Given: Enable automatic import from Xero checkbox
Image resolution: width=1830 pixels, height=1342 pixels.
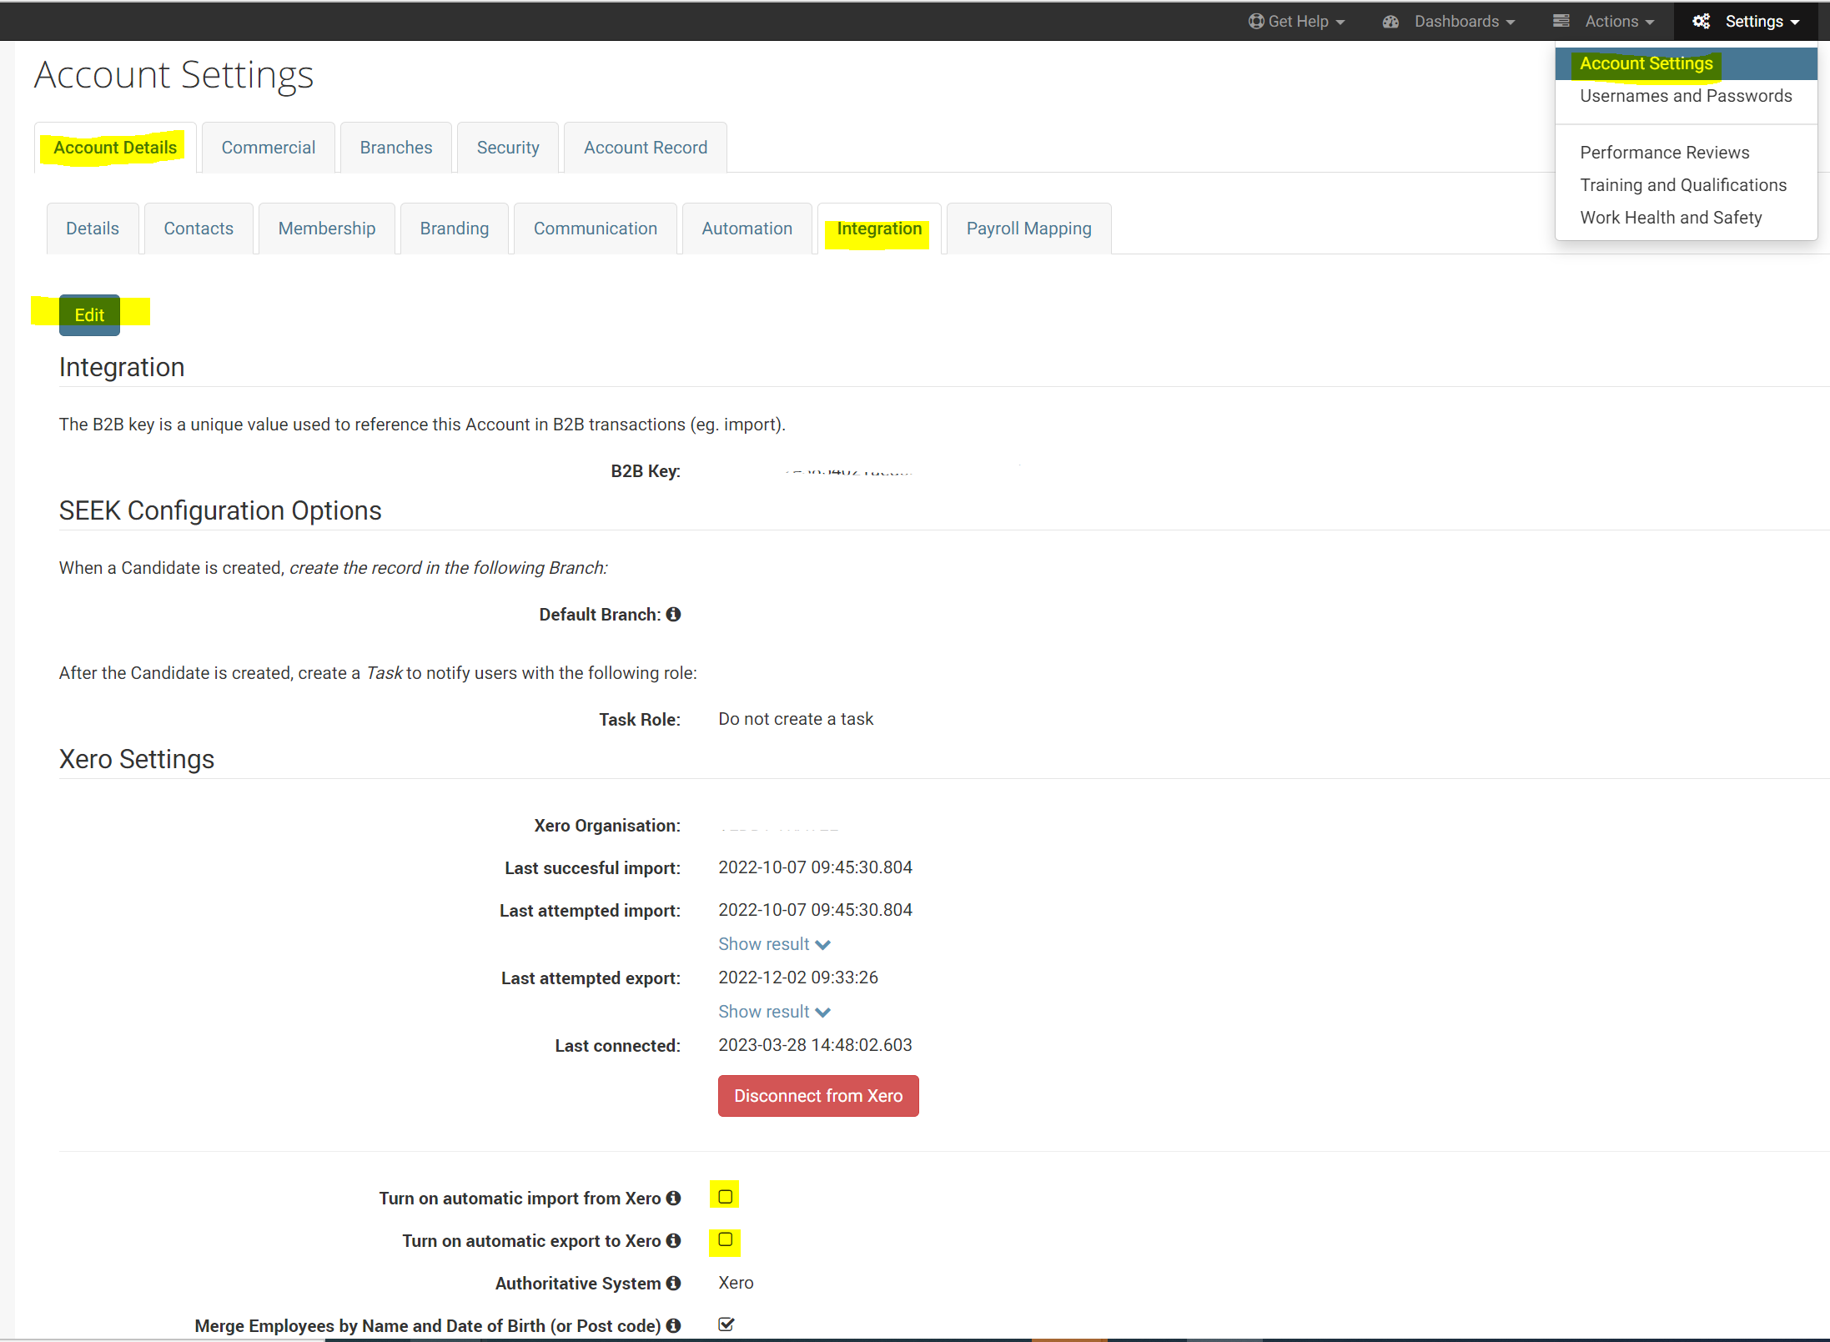Looking at the screenshot, I should 725,1197.
